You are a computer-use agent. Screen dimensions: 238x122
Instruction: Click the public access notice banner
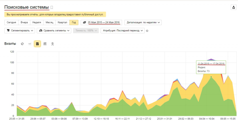click(x=55, y=15)
